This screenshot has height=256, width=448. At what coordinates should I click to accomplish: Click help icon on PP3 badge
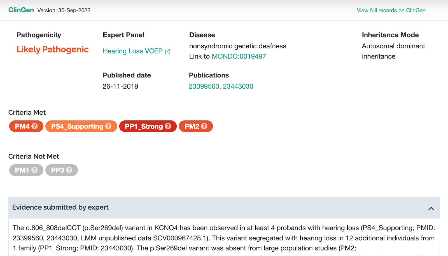69,170
